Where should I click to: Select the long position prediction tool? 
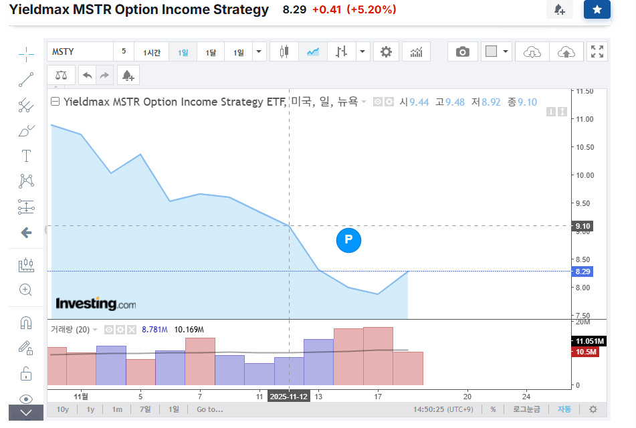(26, 207)
